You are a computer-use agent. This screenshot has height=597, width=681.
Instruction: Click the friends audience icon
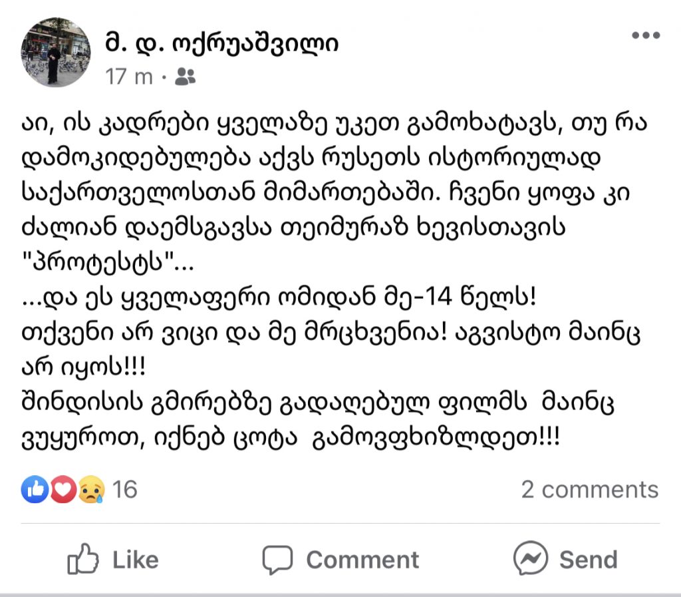(185, 77)
